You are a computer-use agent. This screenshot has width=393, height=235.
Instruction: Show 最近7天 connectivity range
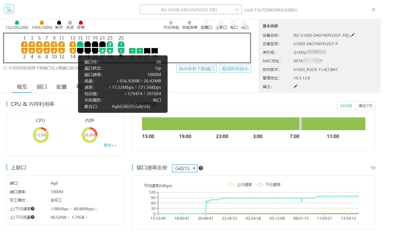coord(366,106)
